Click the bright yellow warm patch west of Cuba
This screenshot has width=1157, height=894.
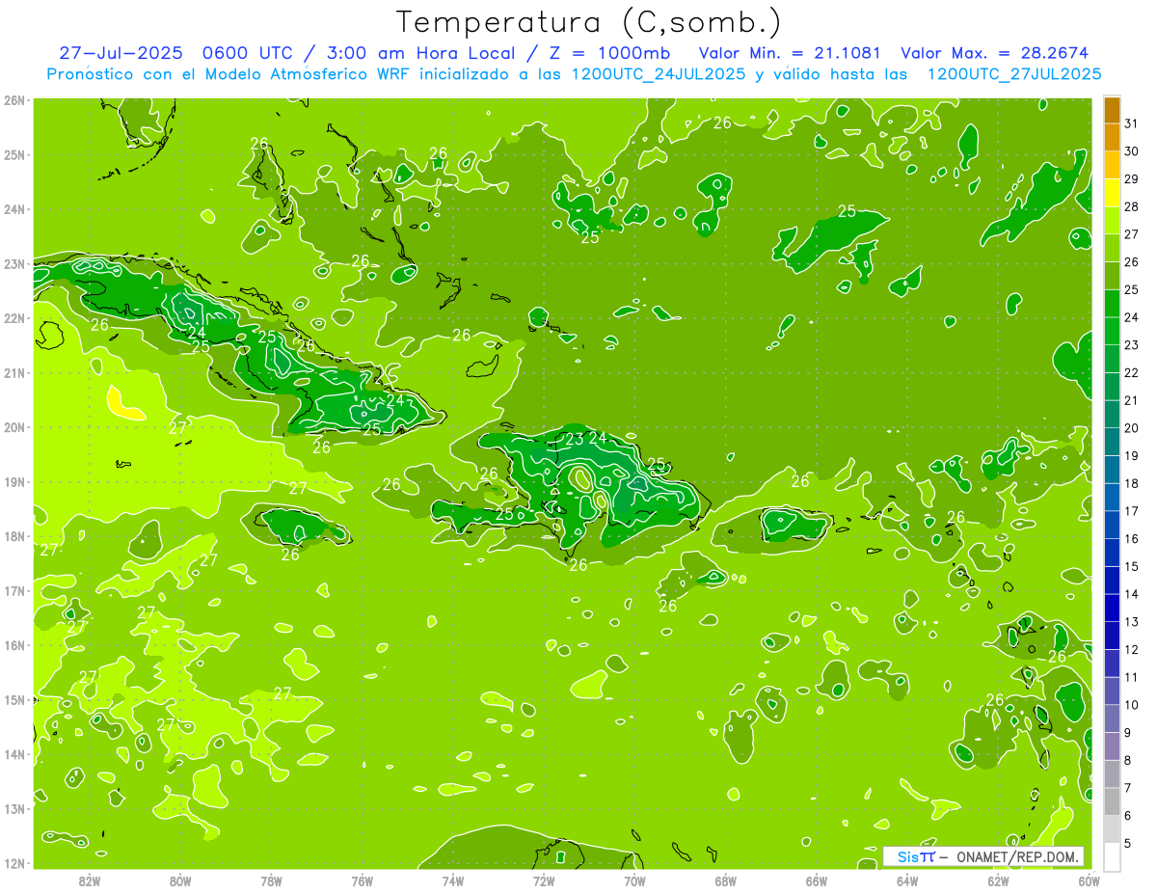125,402
